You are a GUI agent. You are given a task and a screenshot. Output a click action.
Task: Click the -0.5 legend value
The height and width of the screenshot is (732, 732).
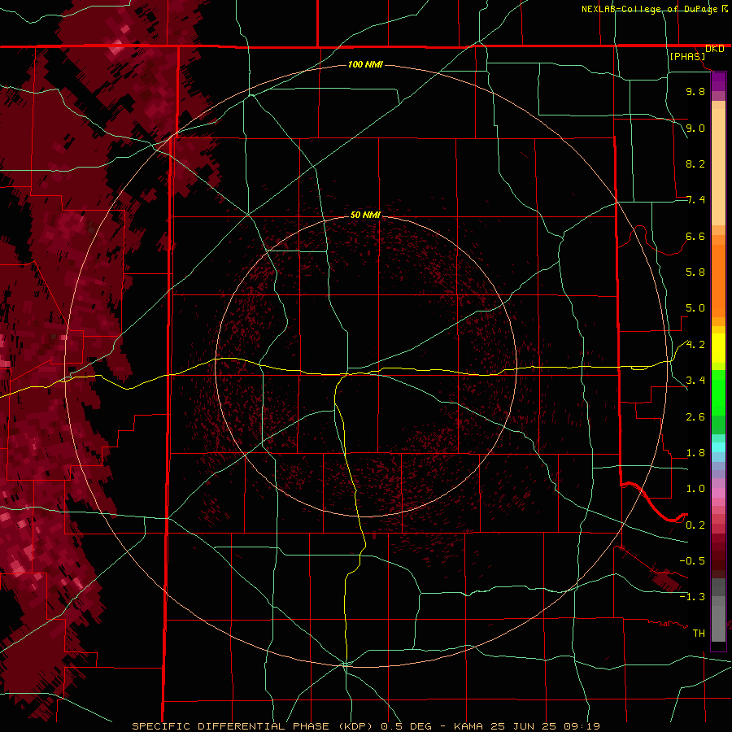692,561
